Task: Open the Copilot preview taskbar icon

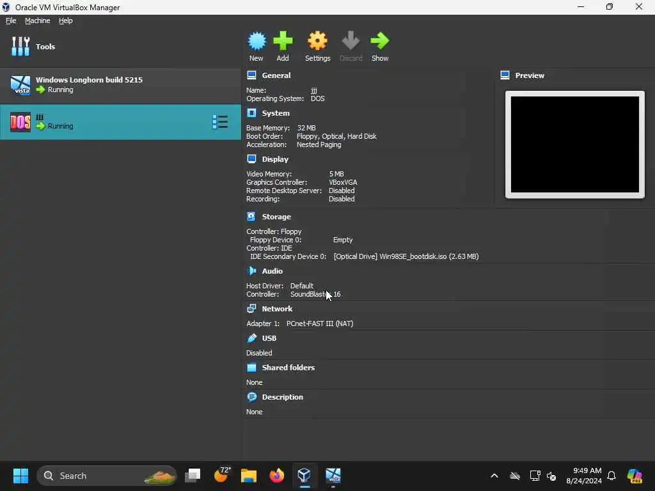Action: 635,476
